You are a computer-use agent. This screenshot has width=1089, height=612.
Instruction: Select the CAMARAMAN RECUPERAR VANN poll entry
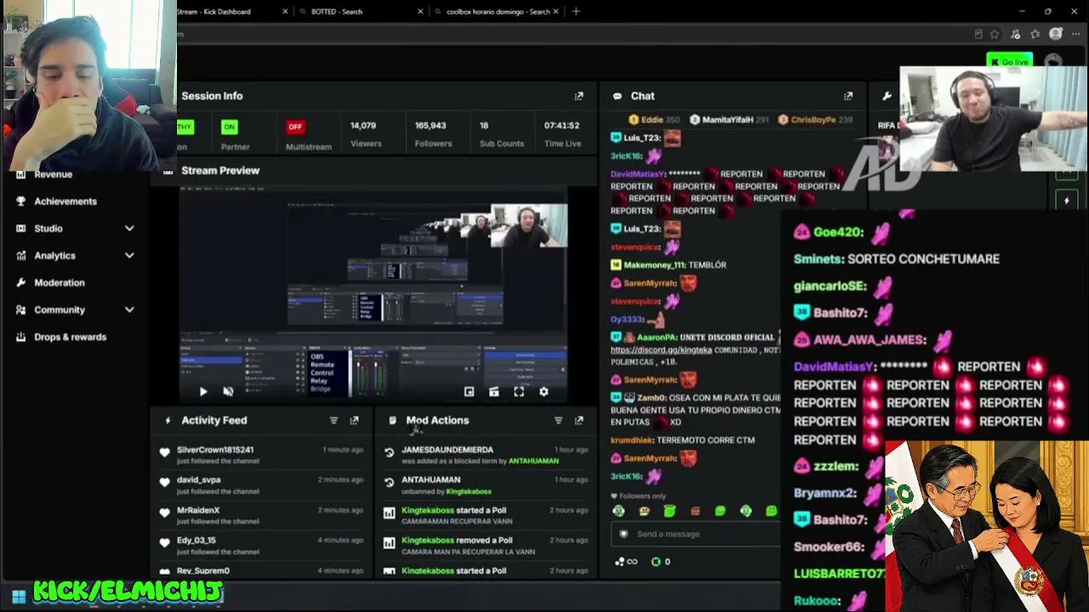pos(487,515)
